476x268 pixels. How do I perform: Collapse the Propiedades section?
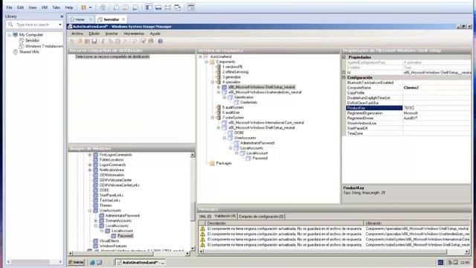point(344,57)
